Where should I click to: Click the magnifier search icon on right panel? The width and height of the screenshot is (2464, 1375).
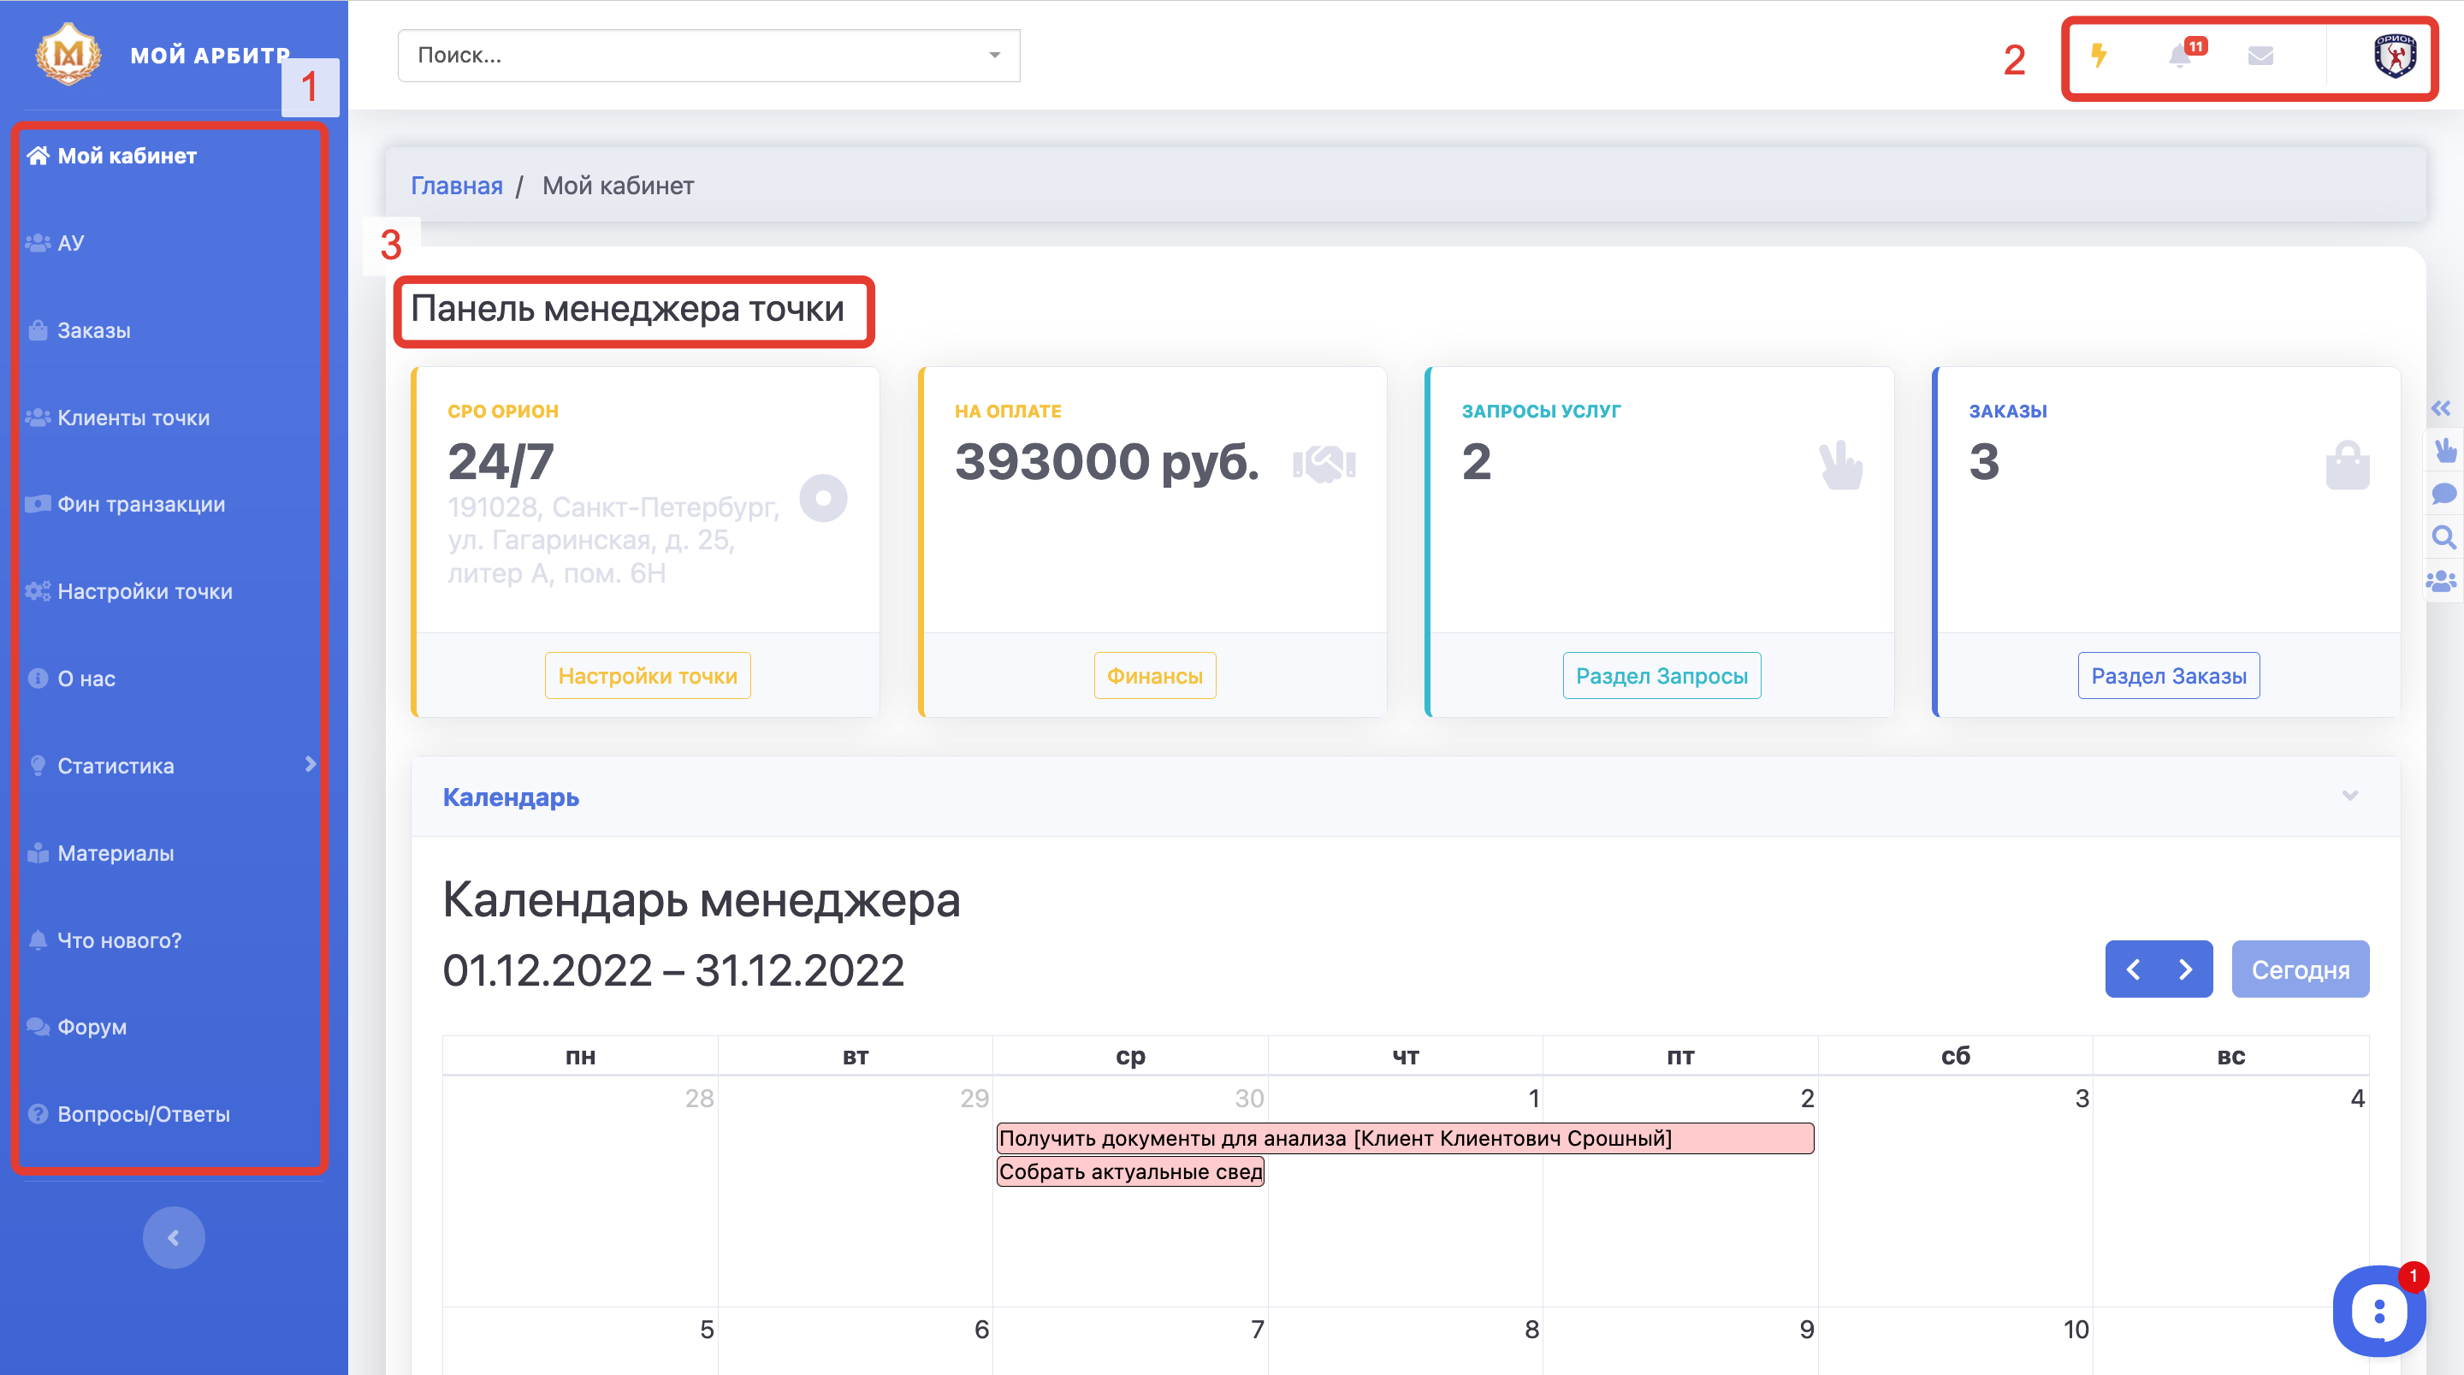(2443, 536)
